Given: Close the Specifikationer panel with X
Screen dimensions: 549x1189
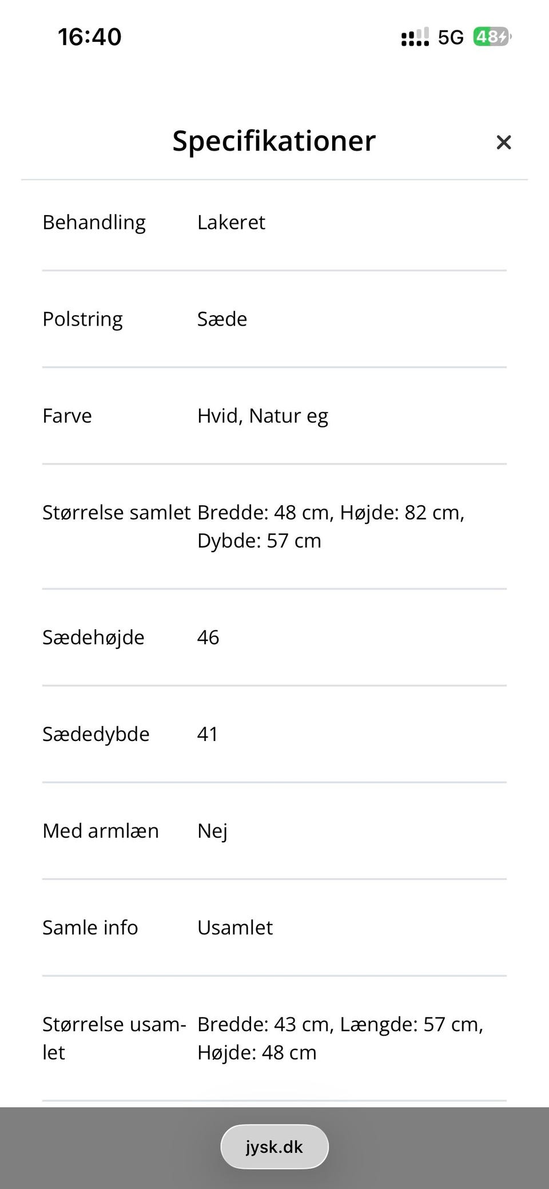Looking at the screenshot, I should click(x=503, y=142).
